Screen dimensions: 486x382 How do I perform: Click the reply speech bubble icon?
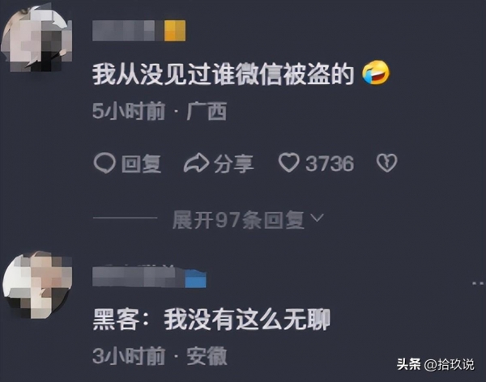(104, 163)
